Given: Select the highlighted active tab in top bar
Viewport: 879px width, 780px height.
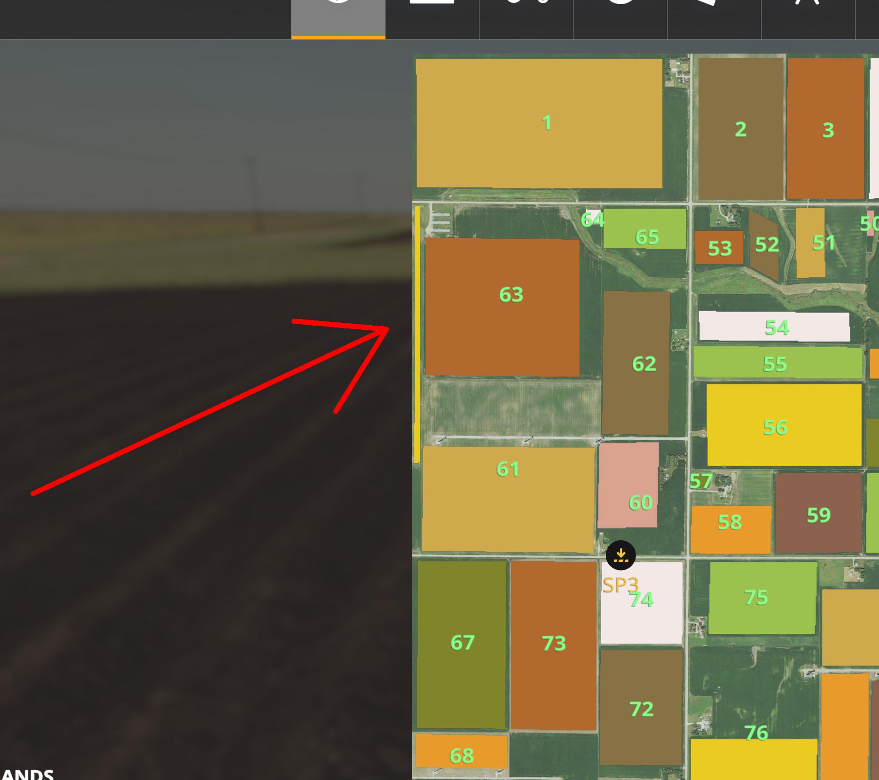Looking at the screenshot, I should pyautogui.click(x=338, y=19).
